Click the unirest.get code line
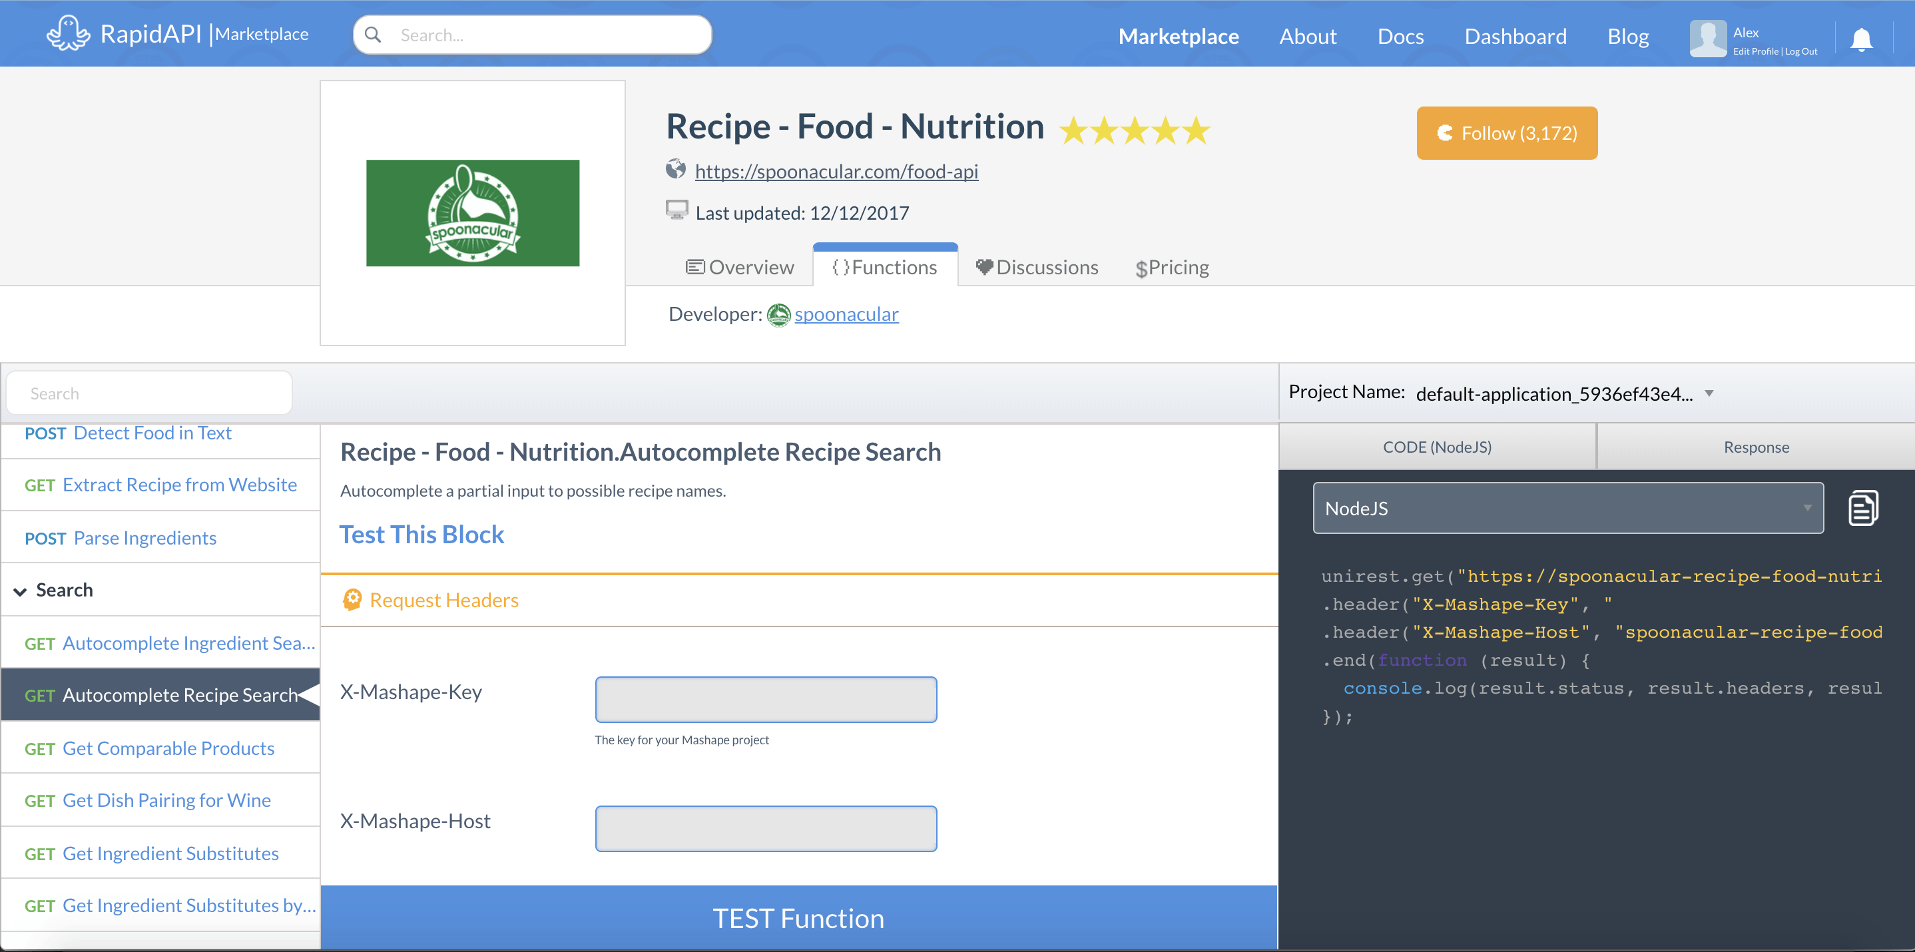The image size is (1915, 952). pyautogui.click(x=1601, y=576)
